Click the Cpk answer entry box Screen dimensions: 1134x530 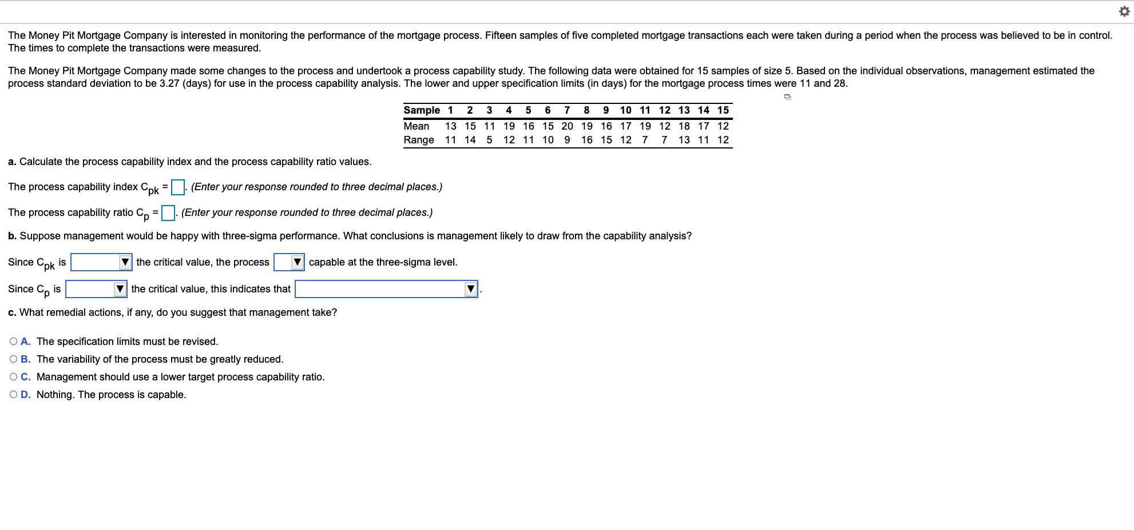(x=177, y=187)
